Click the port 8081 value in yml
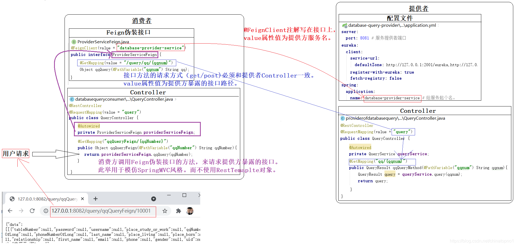The height and width of the screenshot is (246, 516). tap(364, 38)
